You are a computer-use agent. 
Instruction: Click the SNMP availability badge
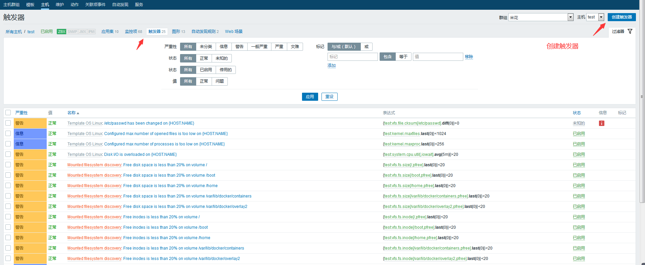click(72, 32)
